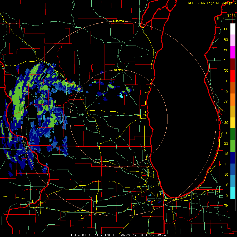This screenshot has height=237, width=237.
Task: Select the dark green legend swatch
Action: point(233,134)
